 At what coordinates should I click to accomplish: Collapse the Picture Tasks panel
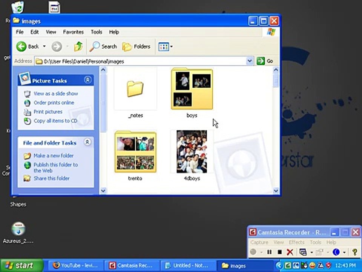87,80
